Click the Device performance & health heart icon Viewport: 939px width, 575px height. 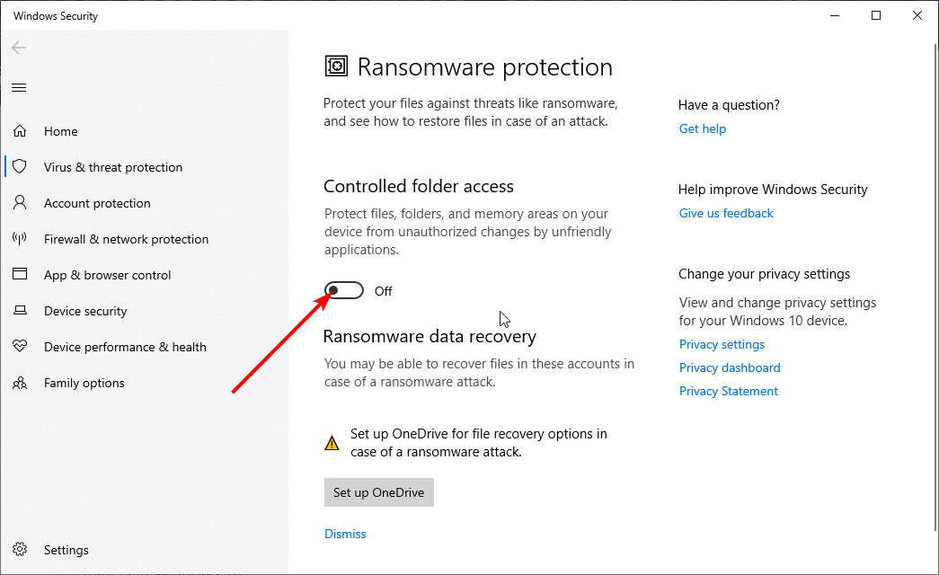20,347
